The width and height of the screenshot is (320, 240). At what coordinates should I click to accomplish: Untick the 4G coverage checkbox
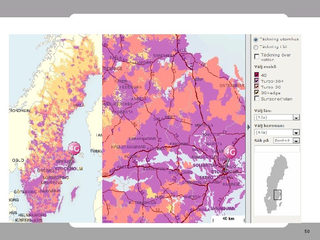click(257, 75)
